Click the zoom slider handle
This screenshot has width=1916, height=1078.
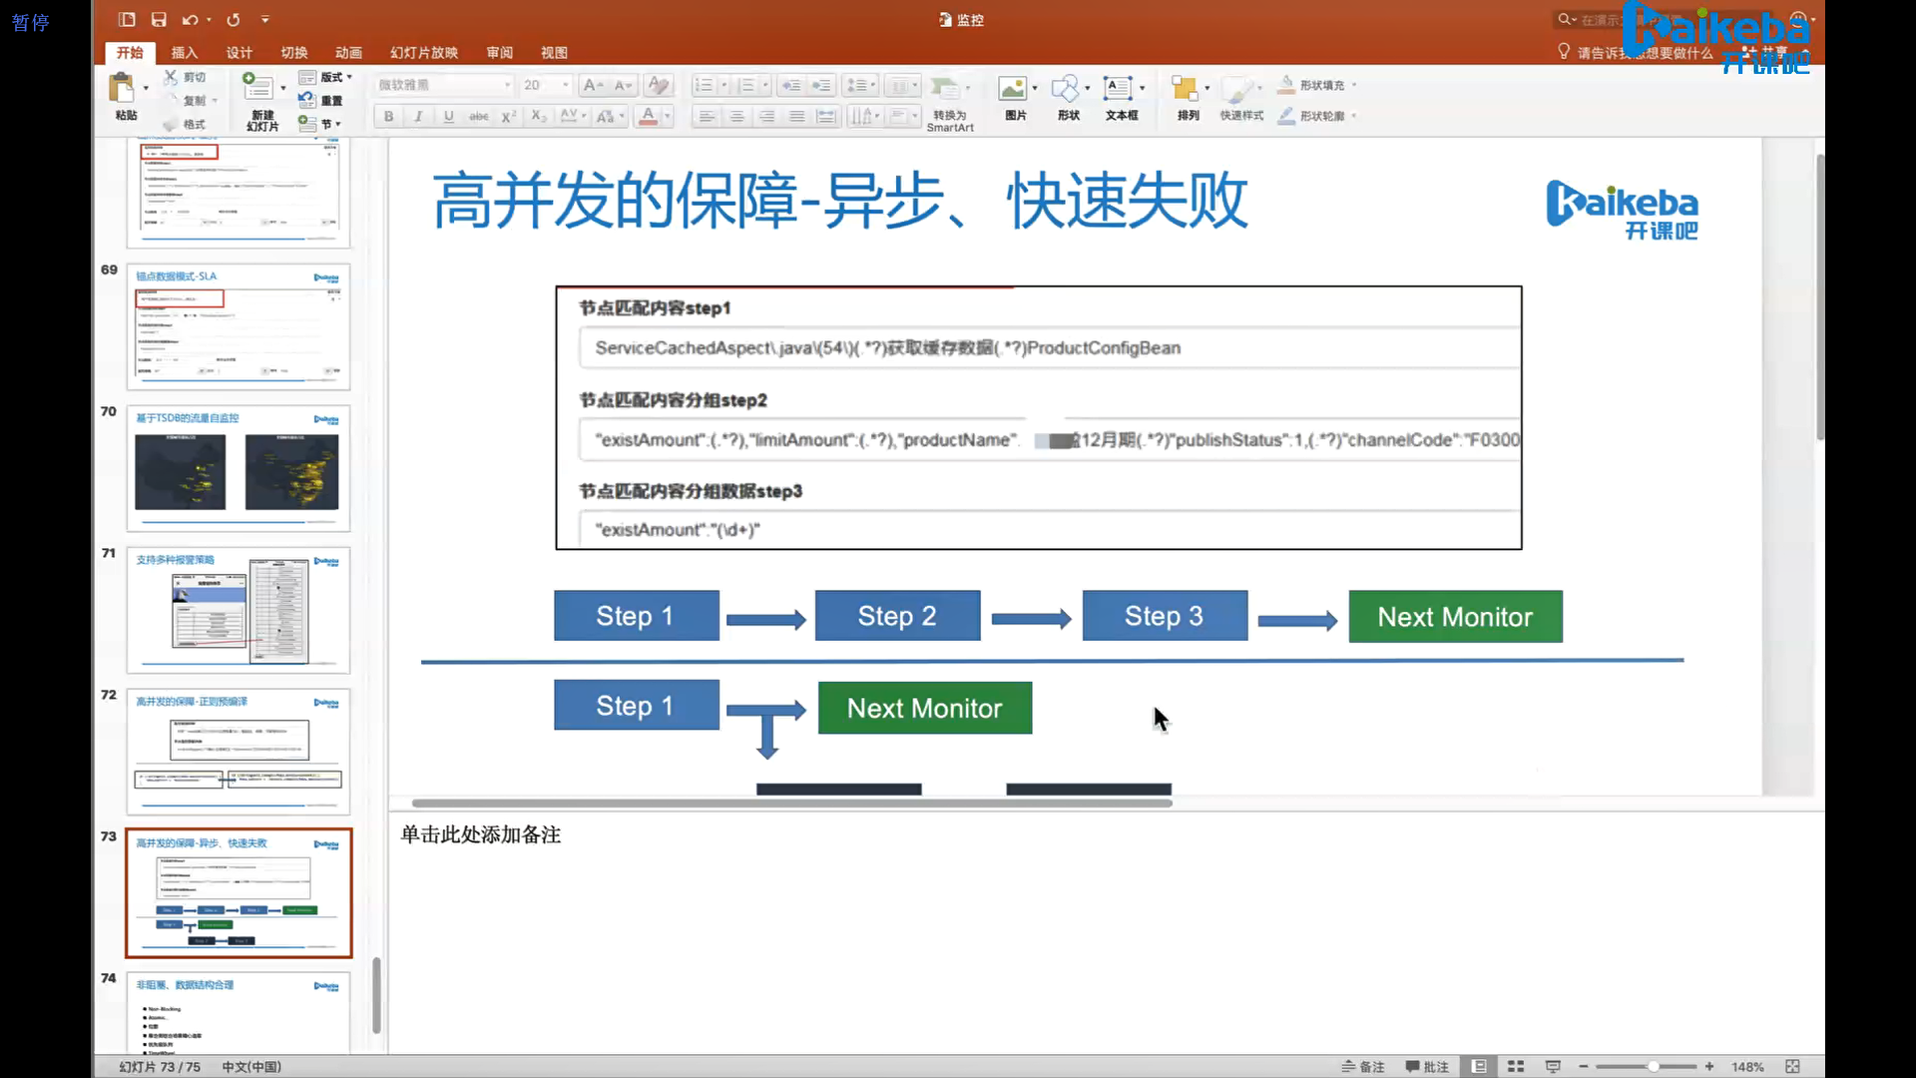1654,1066
